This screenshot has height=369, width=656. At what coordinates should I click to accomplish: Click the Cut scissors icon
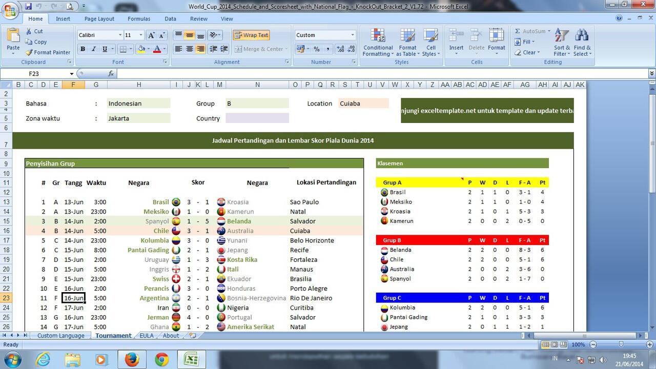tap(28, 31)
